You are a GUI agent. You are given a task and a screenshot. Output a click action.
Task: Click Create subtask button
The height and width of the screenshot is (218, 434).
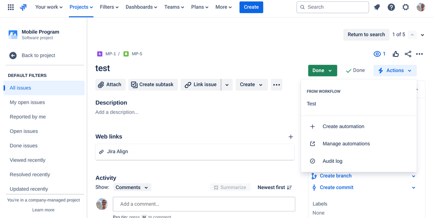pos(152,85)
